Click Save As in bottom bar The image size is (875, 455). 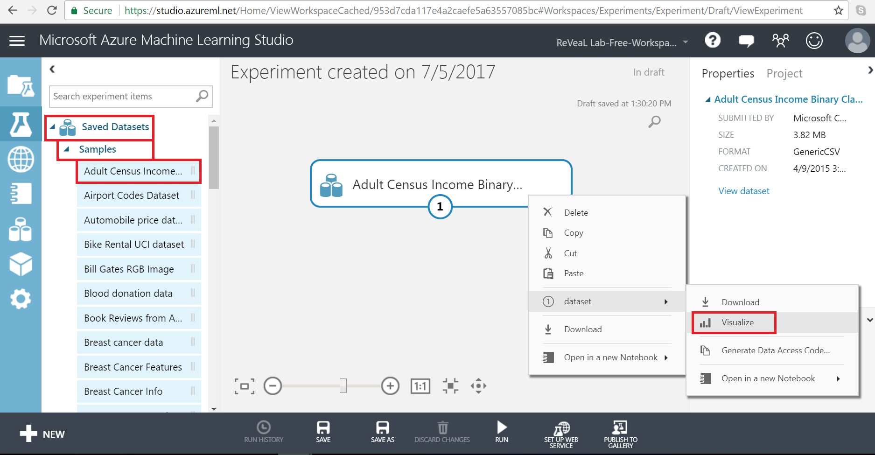[383, 431]
